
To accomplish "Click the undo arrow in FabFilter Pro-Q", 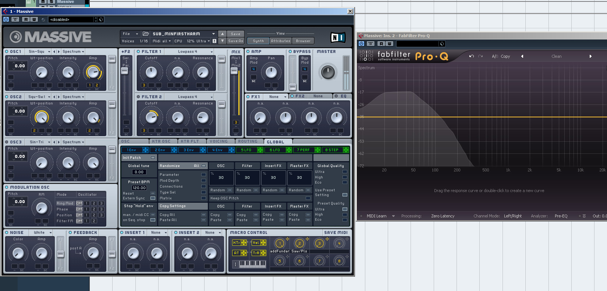I will pyautogui.click(x=471, y=56).
